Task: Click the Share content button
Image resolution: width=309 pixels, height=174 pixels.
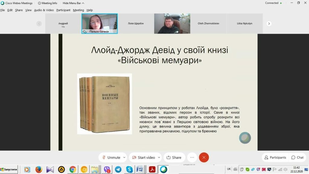Action: [174, 157]
